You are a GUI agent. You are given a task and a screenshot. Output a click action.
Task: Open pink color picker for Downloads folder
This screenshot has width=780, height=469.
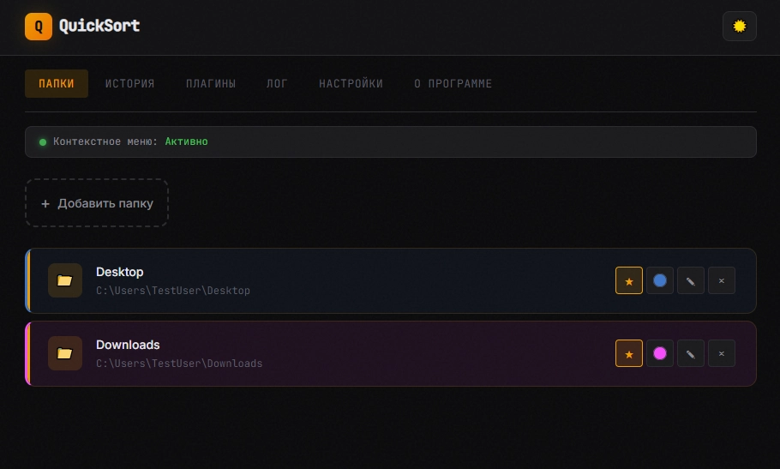(x=660, y=353)
